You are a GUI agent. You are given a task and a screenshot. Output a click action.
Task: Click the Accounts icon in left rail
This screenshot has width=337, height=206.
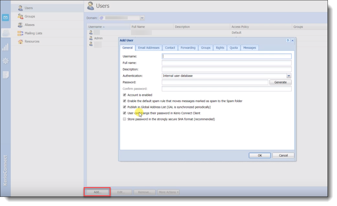pos(5,33)
